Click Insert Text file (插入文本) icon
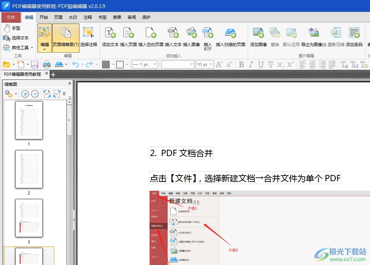 tap(173, 37)
